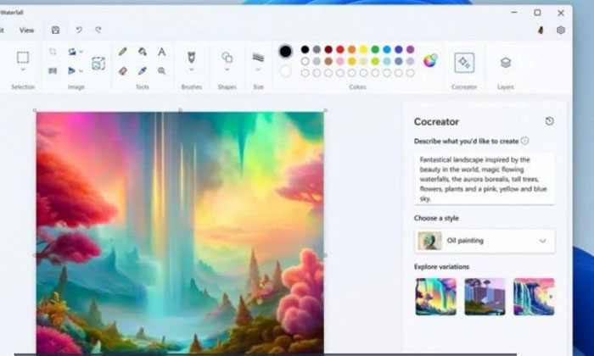The image size is (594, 356).
Task: Pick the Eraser tool
Action: point(123,71)
